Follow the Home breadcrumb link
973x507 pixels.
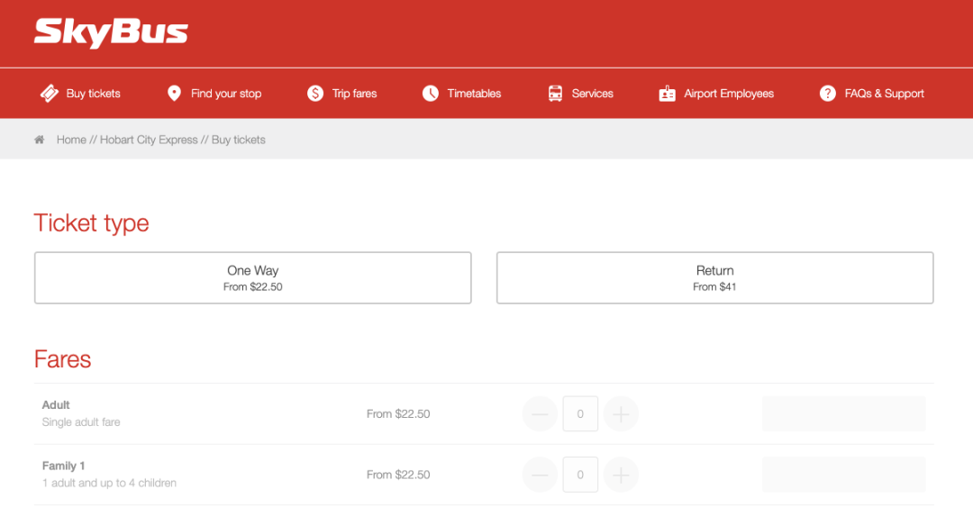click(x=71, y=140)
